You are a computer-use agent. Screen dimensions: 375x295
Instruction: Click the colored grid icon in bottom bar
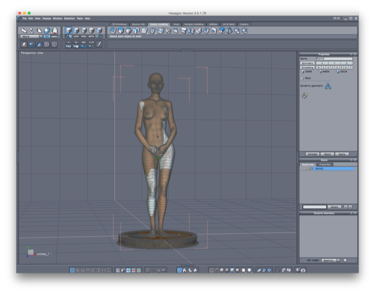(128, 270)
